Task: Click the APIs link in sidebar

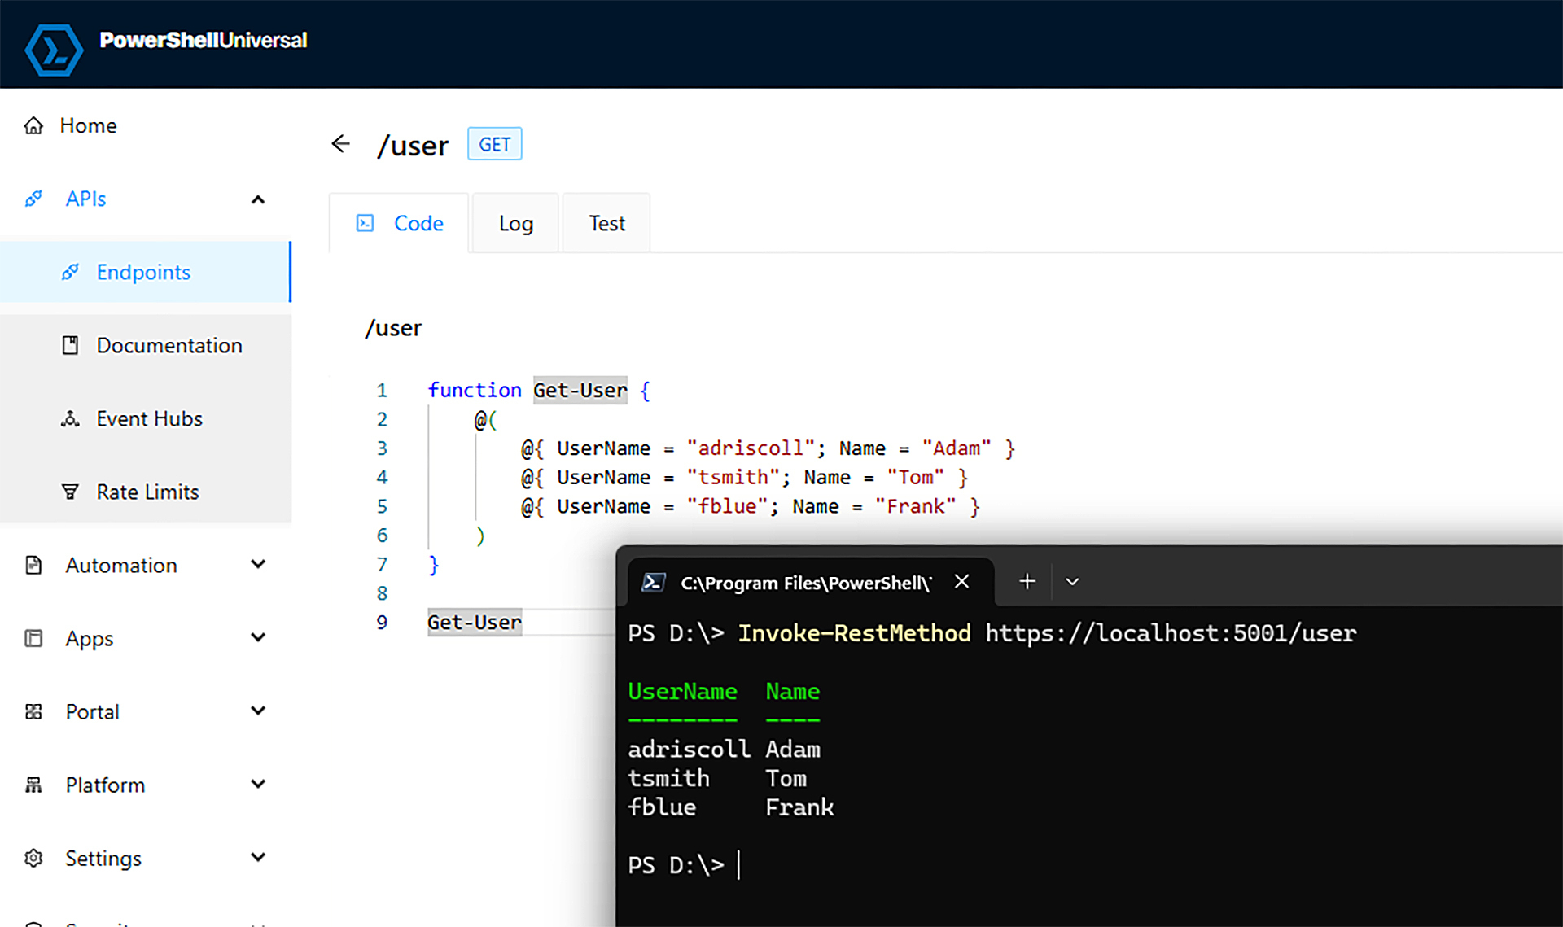Action: point(85,199)
